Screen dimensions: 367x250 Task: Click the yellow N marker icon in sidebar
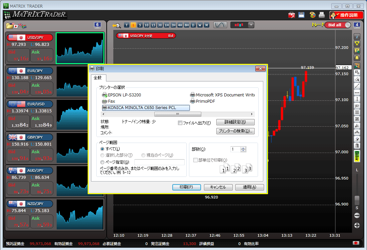357,44
